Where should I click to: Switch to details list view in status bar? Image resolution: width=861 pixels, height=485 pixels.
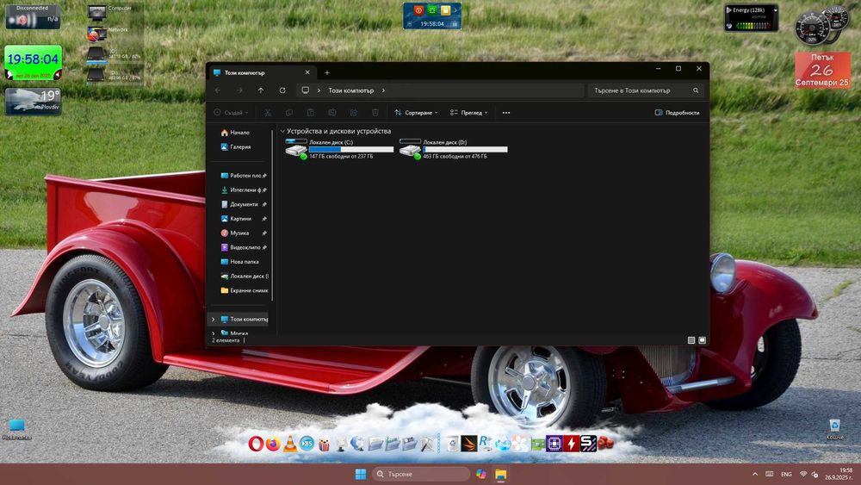pyautogui.click(x=691, y=340)
